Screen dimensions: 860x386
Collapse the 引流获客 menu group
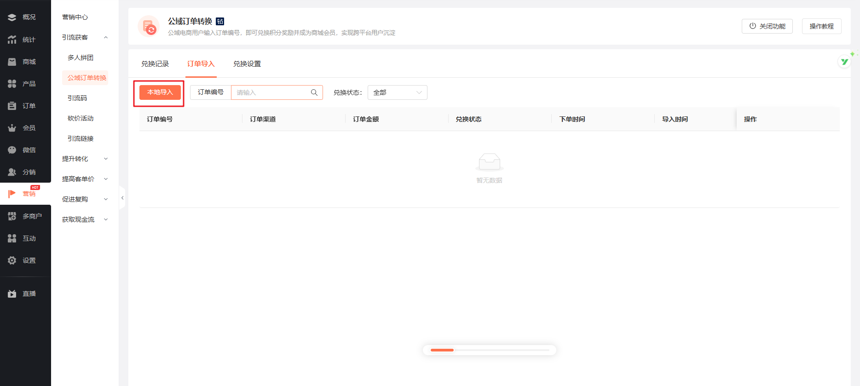pyautogui.click(x=106, y=37)
